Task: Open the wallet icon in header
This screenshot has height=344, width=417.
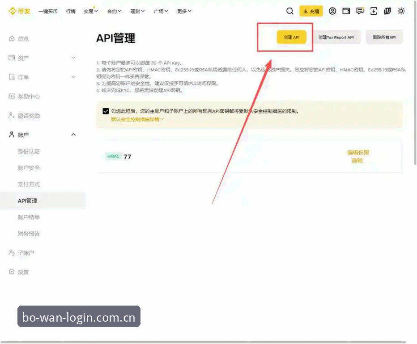Action: [x=346, y=11]
